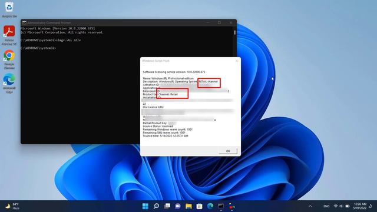This screenshot has width=377, height=212.
Task: Open the Chat app on the taskbar
Action: point(178,206)
